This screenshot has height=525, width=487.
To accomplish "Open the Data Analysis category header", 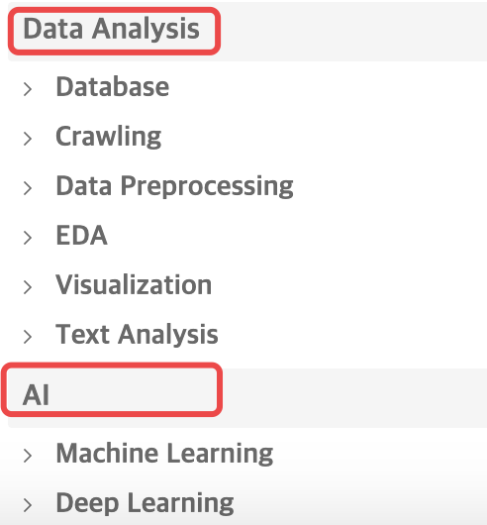I will [x=112, y=29].
